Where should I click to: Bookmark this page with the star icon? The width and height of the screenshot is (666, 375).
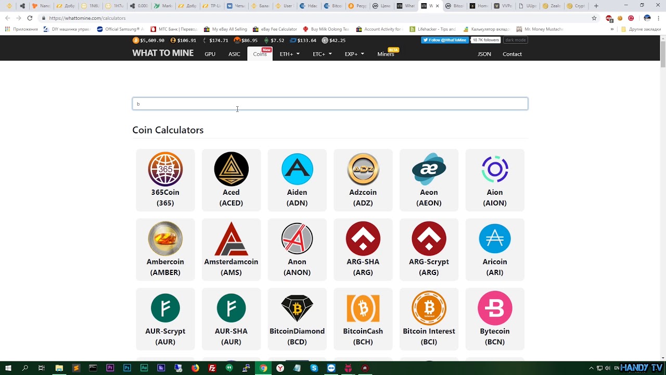pos(594,18)
